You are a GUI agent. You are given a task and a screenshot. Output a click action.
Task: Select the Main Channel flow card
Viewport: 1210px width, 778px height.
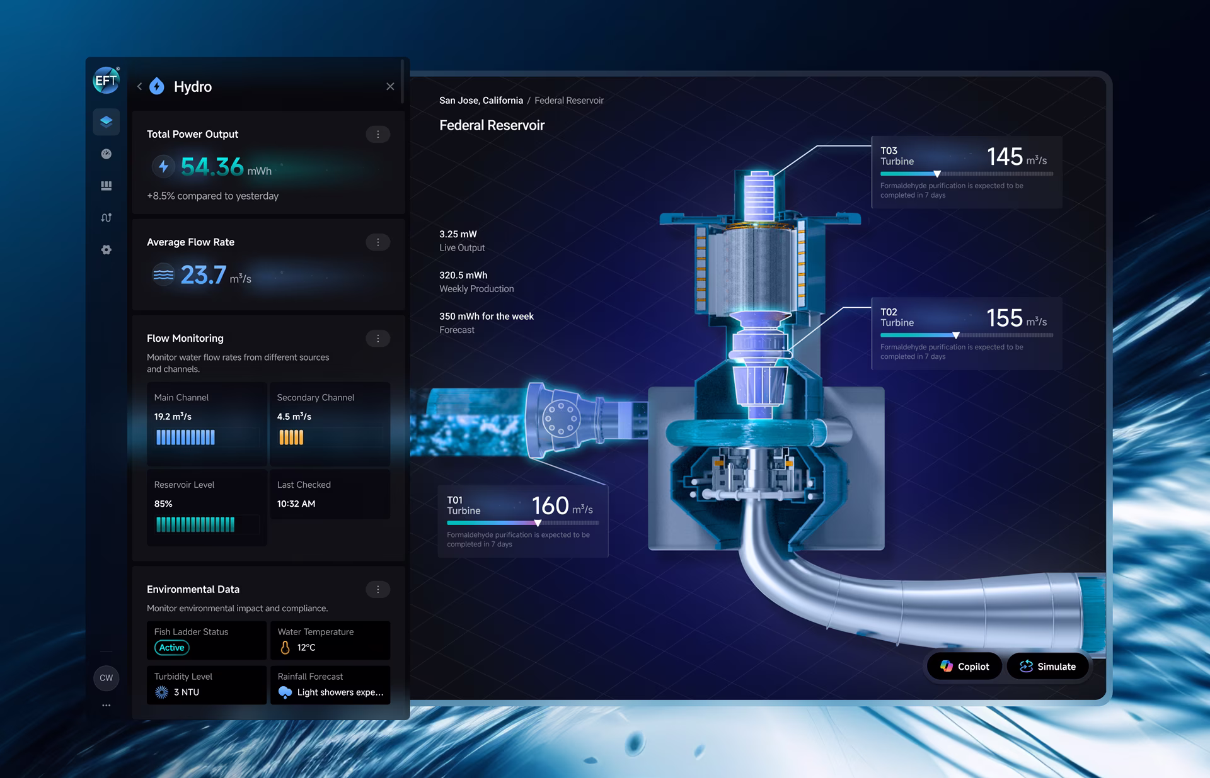pos(207,423)
